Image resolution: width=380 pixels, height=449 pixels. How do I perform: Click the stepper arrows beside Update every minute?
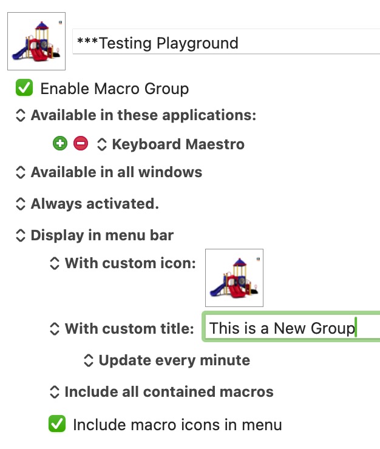tap(89, 360)
